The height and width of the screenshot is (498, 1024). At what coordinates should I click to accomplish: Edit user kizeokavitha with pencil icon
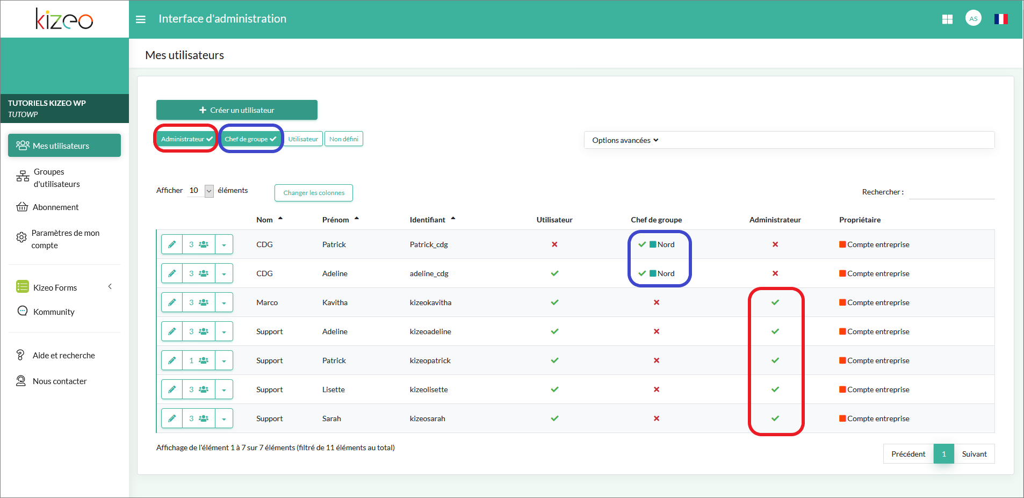tap(172, 302)
